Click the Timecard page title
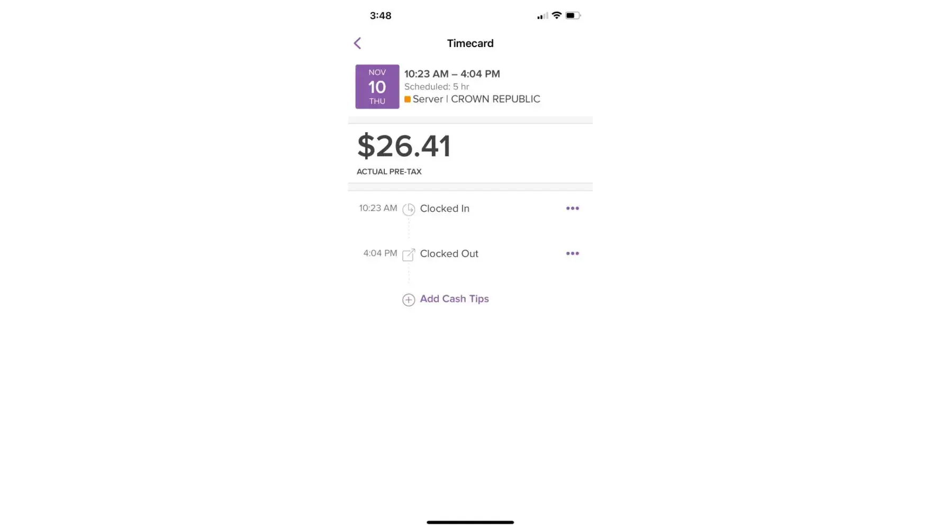This screenshot has height=529, width=941. click(x=470, y=43)
